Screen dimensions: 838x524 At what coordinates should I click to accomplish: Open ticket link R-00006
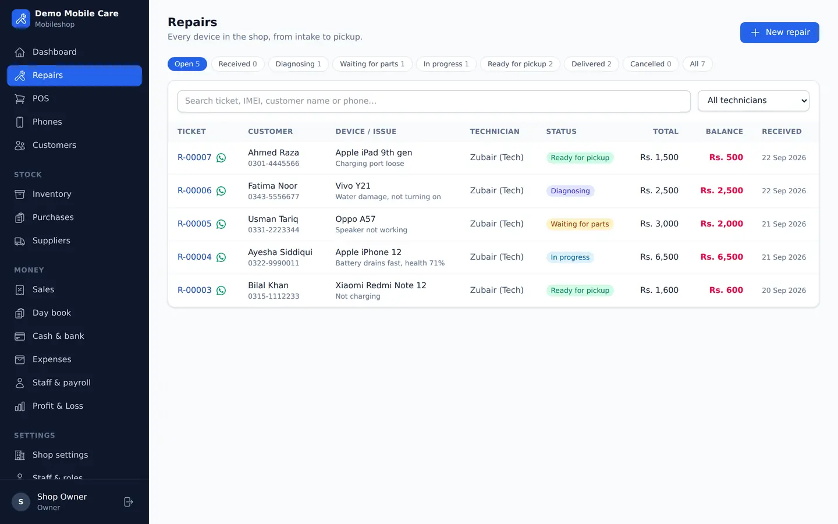(194, 190)
